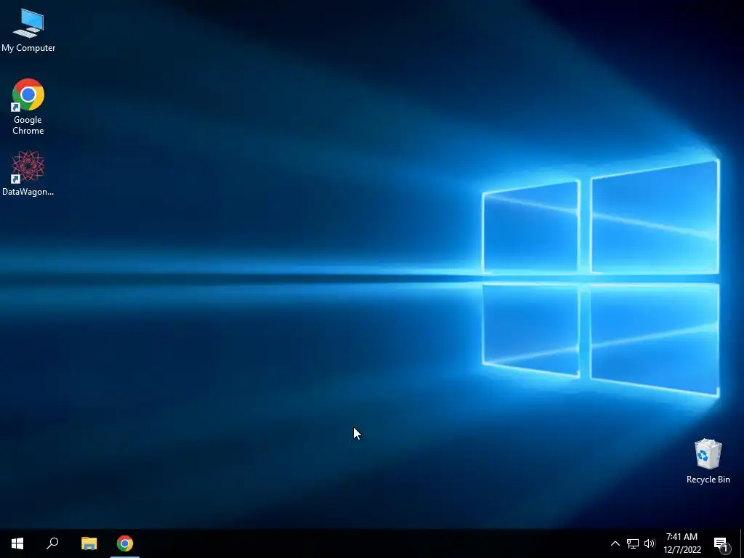Open the Windows Start menu

click(17, 543)
